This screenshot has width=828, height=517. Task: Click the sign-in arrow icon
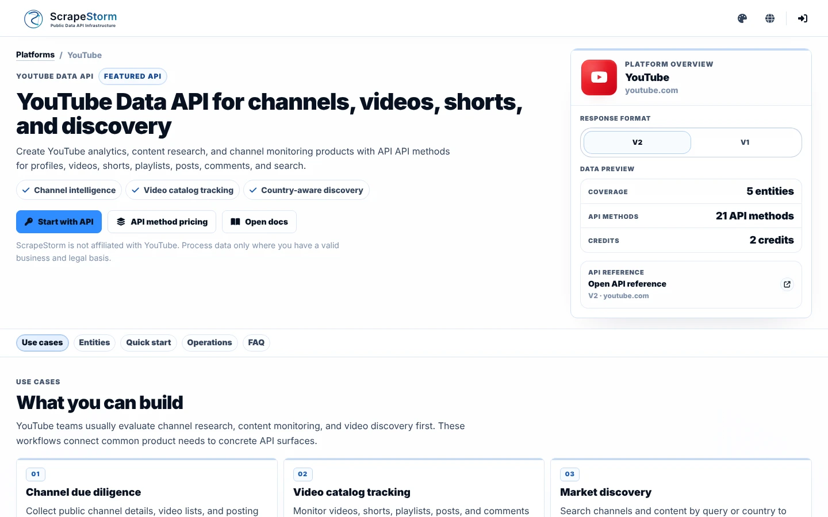[x=803, y=18]
